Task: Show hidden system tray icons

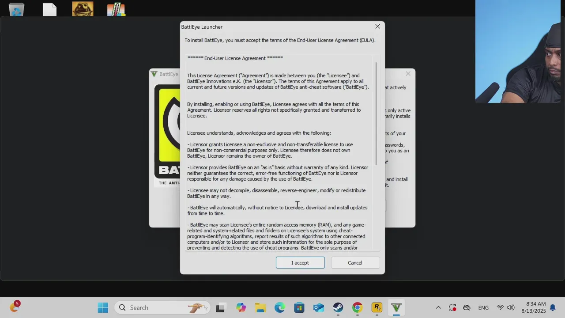Action: (x=438, y=307)
